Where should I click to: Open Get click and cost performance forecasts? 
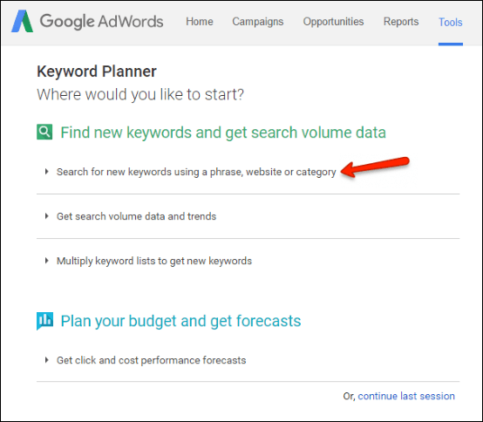tap(151, 360)
